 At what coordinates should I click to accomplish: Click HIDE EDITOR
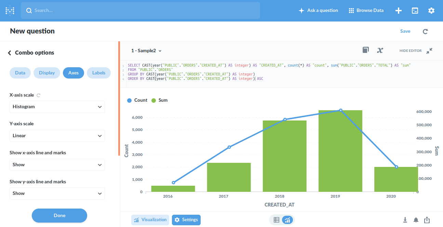click(x=411, y=51)
